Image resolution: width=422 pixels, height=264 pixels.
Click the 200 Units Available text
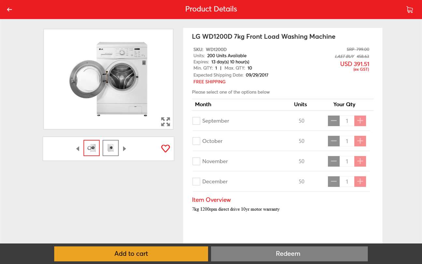coord(227,56)
